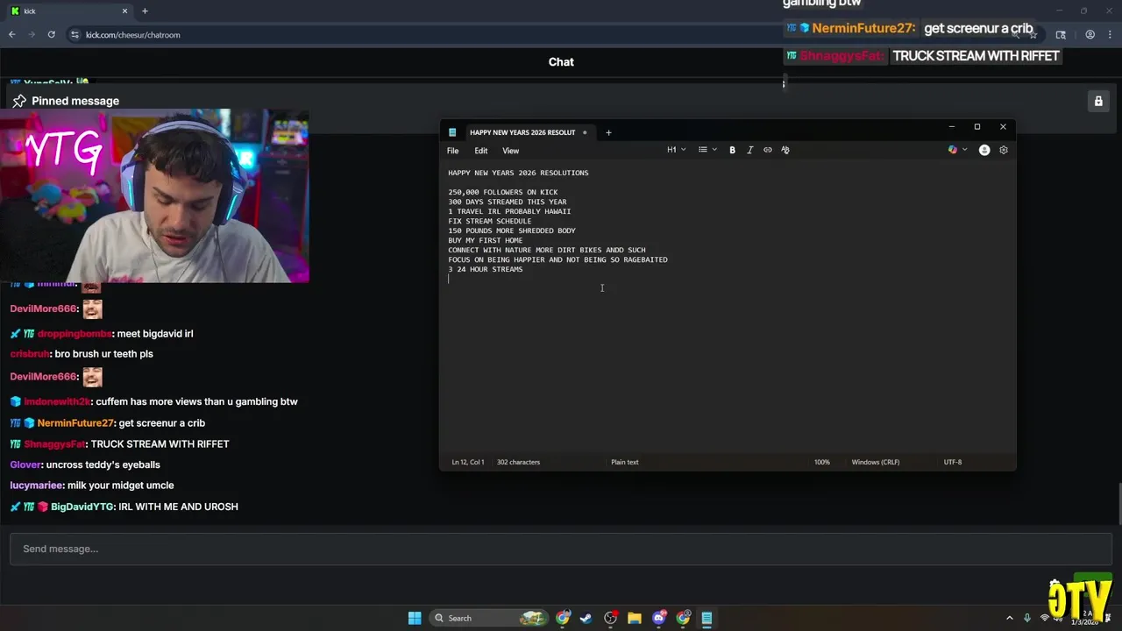Insert a link using Notepad's link icon

click(768, 150)
